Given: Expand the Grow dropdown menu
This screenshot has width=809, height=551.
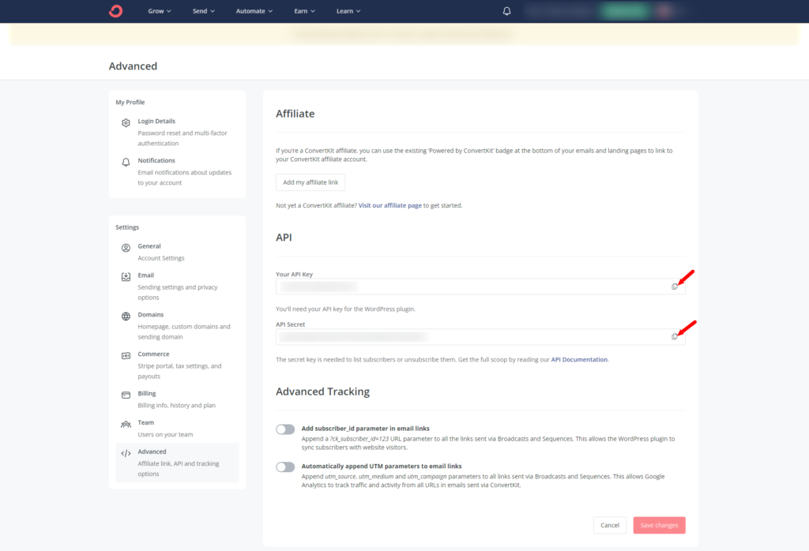Looking at the screenshot, I should (160, 11).
